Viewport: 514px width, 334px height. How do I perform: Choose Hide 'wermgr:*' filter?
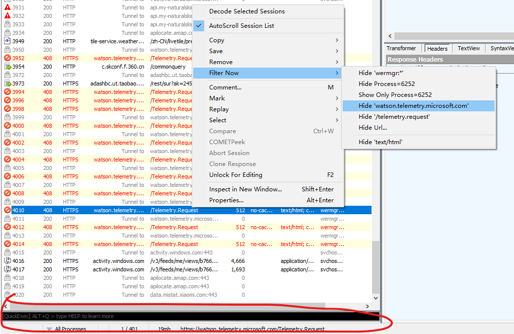[x=418, y=73]
